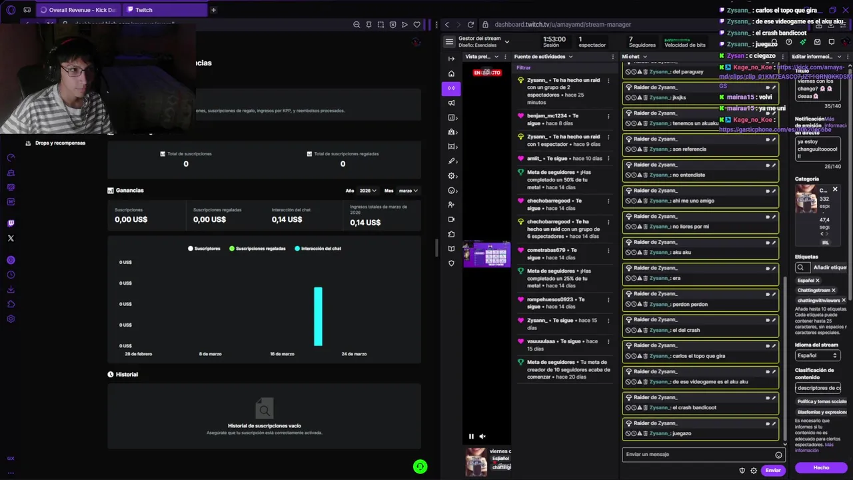Click the Enviar chat button
Viewport: 853px width, 480px height.
[x=773, y=471]
